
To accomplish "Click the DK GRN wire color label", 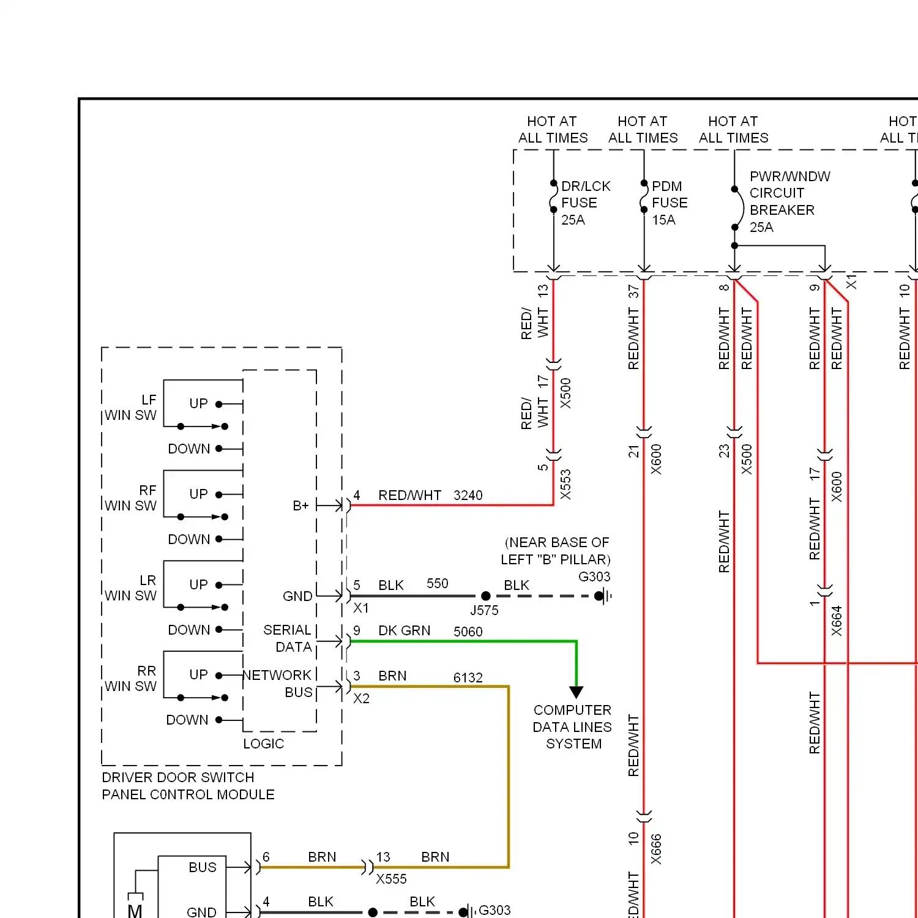I will 405,630.
